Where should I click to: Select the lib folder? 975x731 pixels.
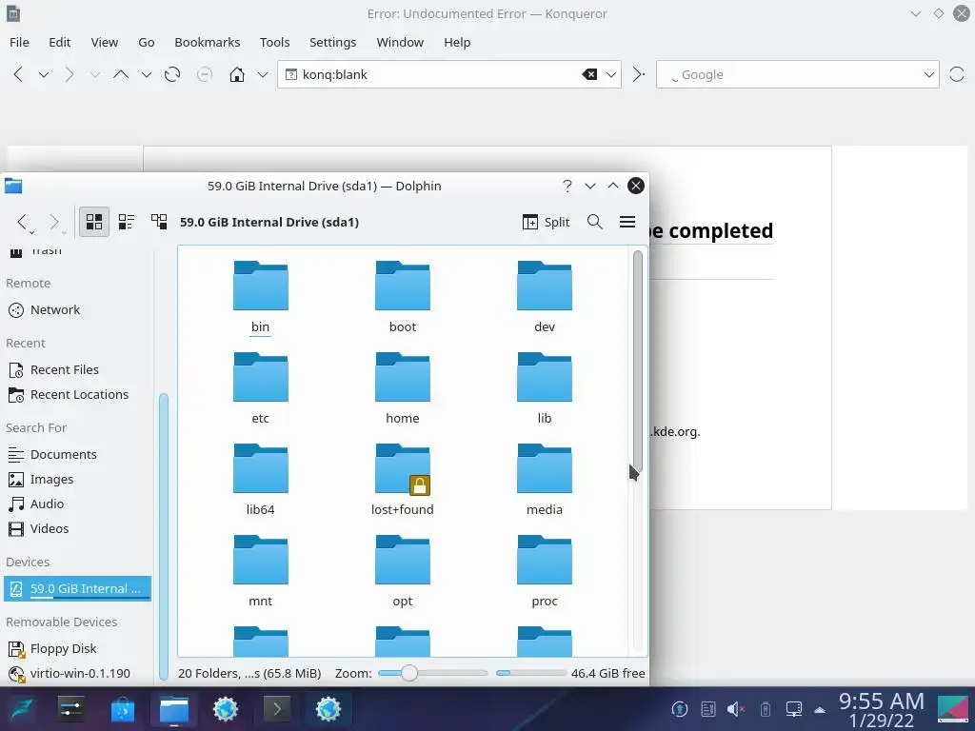(544, 388)
